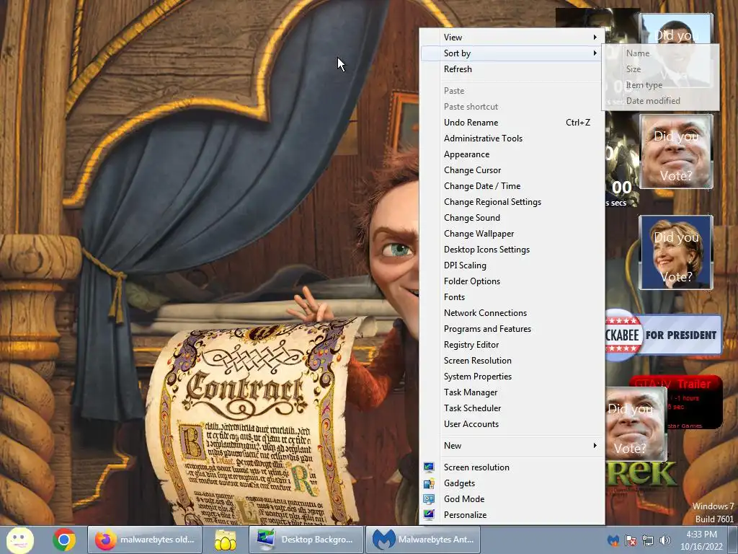The width and height of the screenshot is (738, 554).
Task: Open the folder icon on the taskbar
Action: pyautogui.click(x=226, y=540)
